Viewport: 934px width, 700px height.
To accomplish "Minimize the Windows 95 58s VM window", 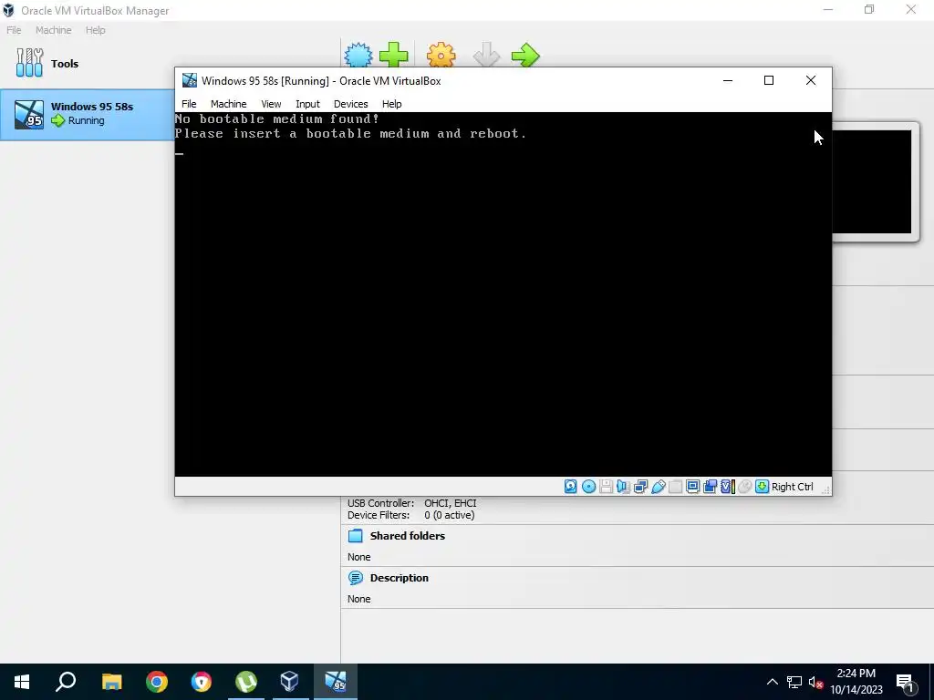I will pos(727,80).
